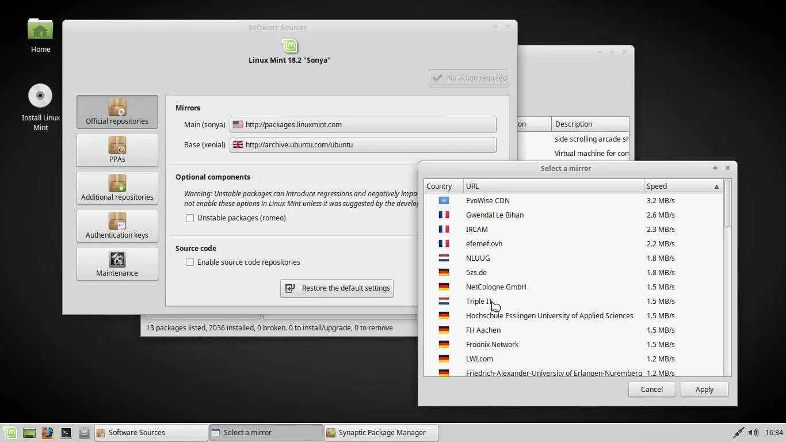Viewport: 786px width, 442px height.
Task: Open the Home folder desktop icon
Action: tap(40, 36)
